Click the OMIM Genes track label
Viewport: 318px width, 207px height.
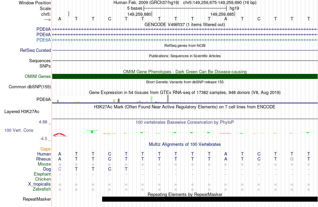38,76
